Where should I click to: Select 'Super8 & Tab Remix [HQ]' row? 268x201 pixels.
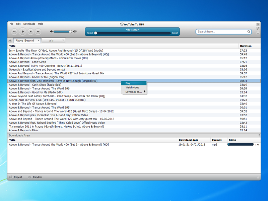tap(134, 96)
